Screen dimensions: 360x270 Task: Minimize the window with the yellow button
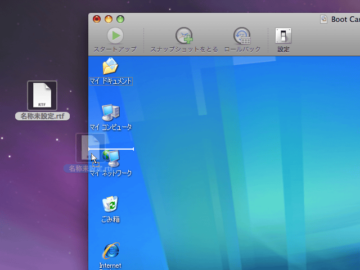(109, 19)
